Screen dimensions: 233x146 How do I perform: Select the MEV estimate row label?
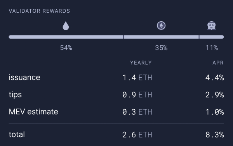(x=33, y=112)
